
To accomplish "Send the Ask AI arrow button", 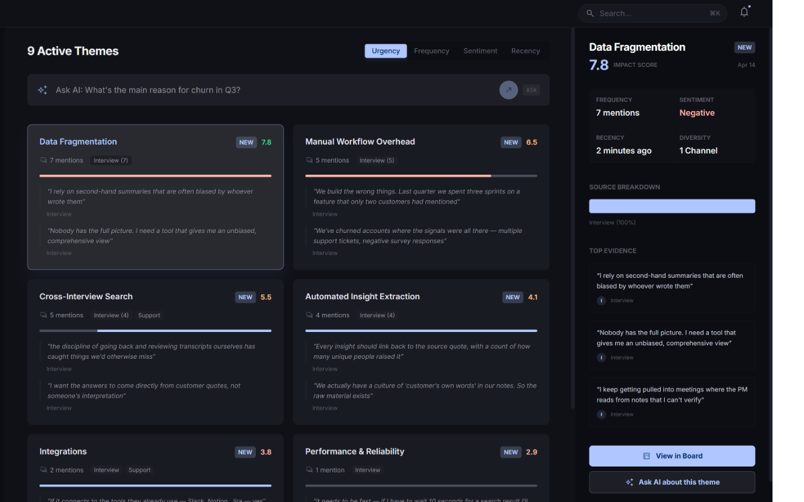I will [x=509, y=90].
